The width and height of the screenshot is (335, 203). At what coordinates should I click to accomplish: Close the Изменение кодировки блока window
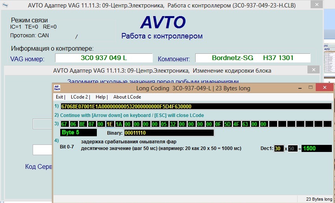[x=314, y=69]
